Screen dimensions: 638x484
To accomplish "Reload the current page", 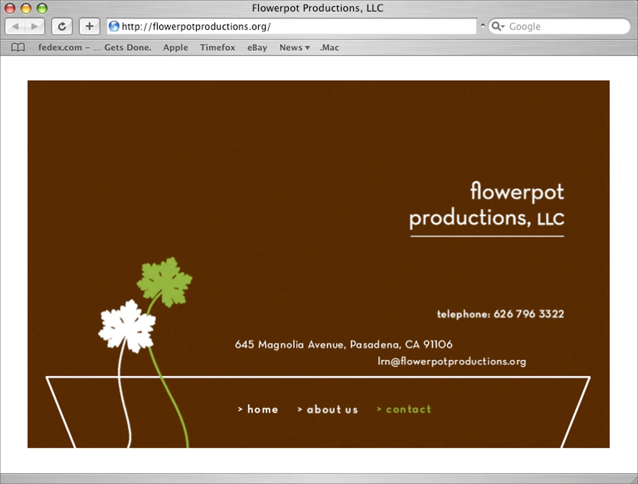I will [x=62, y=26].
